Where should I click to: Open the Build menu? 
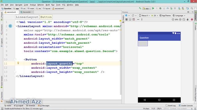click(48, 5)
